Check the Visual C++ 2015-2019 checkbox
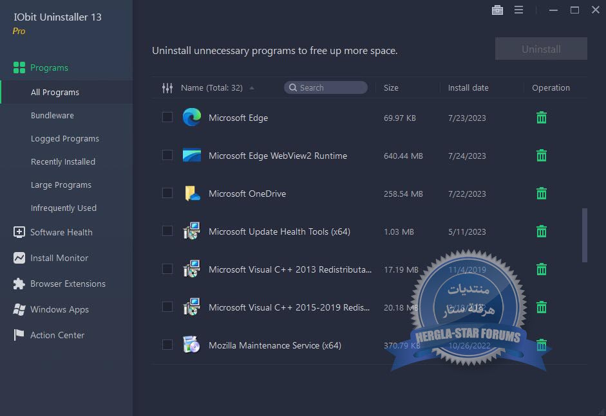Screen dimensions: 606x416 coord(167,307)
